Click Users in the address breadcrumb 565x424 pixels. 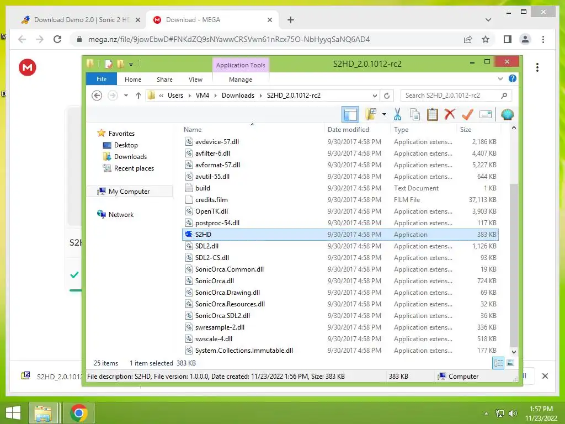click(175, 96)
